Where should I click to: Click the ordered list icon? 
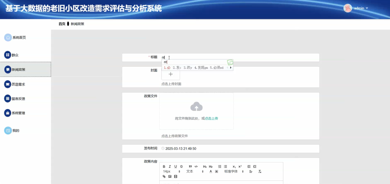[x=220, y=166]
